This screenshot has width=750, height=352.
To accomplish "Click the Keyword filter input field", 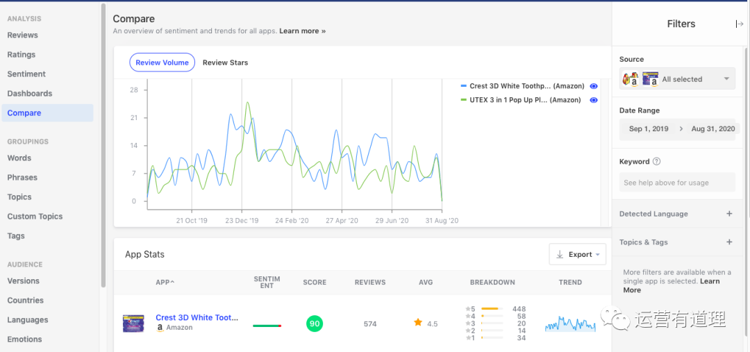I will (677, 183).
